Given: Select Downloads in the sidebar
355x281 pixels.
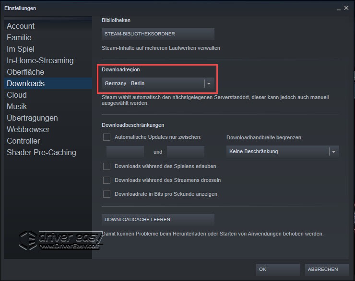Looking at the screenshot, I should [48, 83].
